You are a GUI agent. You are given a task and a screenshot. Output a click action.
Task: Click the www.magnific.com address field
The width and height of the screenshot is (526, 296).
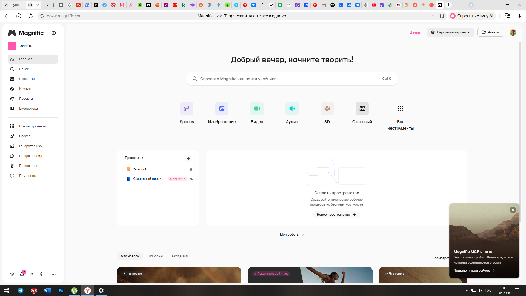65,16
